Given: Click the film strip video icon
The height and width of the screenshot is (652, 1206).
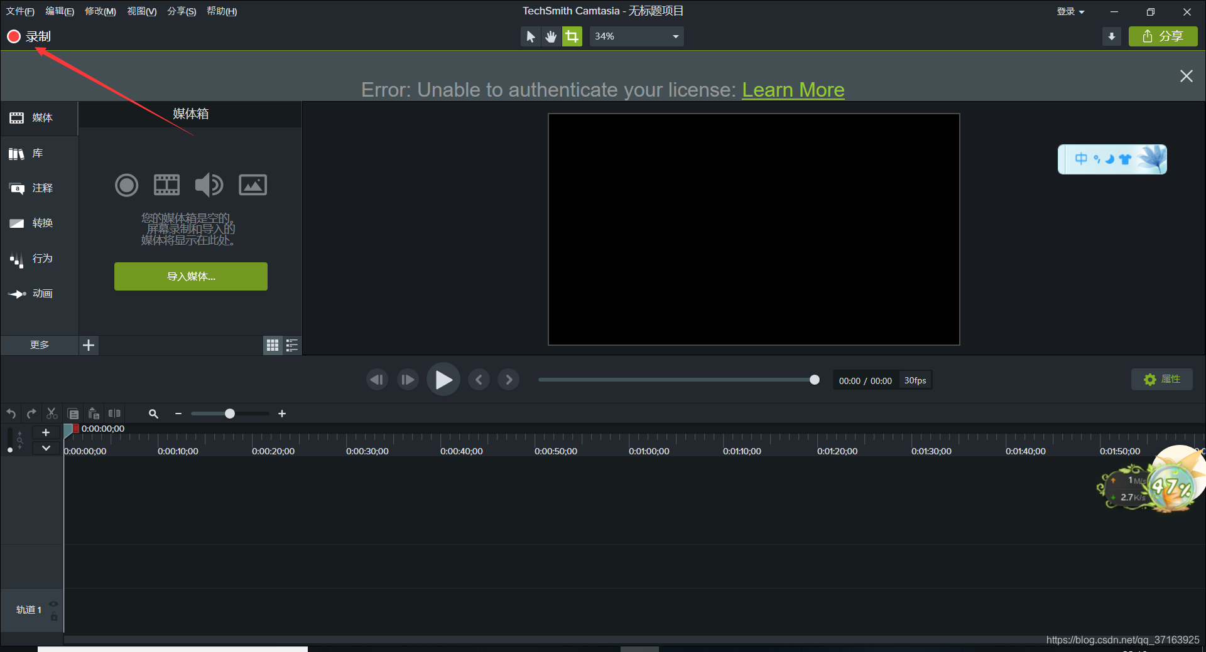Looking at the screenshot, I should tap(167, 185).
